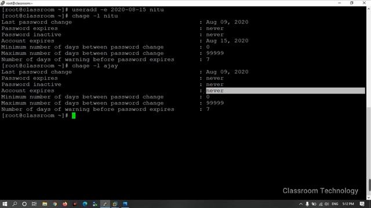Open the Windows Start menu

pos(5,204)
